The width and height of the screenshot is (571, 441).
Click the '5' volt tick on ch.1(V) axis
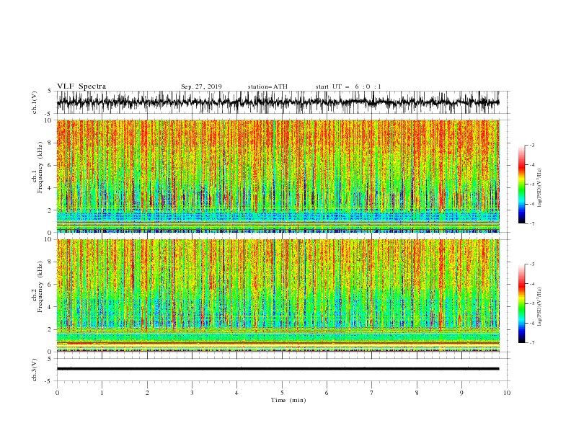tap(50, 91)
